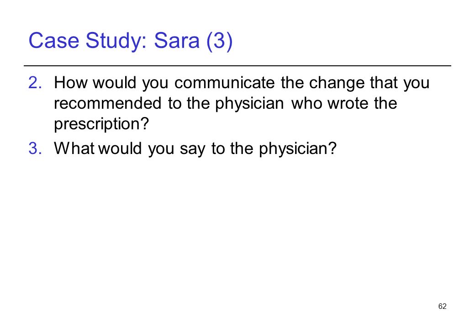This screenshot has height=329, width=475.
Task: Click the blue list number '2.'
Action: pyautogui.click(x=35, y=82)
